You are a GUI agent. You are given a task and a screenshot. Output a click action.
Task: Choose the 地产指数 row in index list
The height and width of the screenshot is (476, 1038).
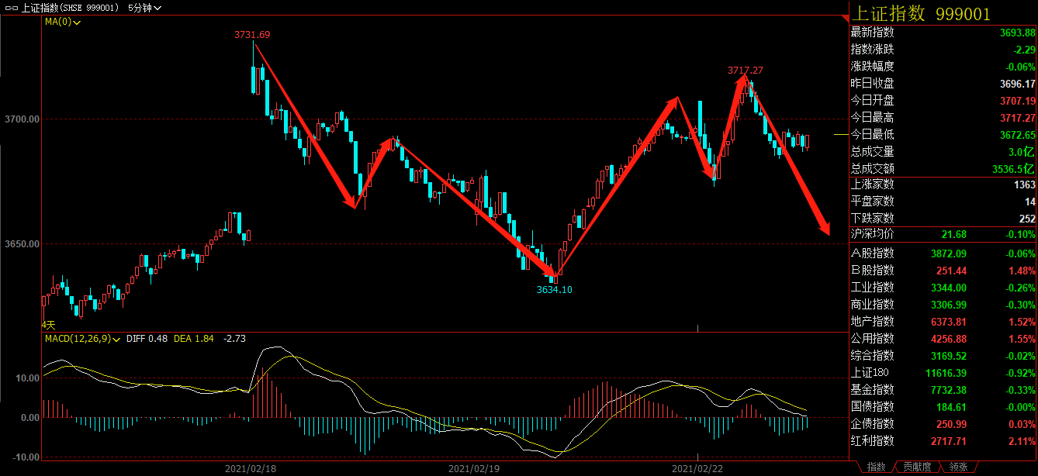[x=943, y=322]
